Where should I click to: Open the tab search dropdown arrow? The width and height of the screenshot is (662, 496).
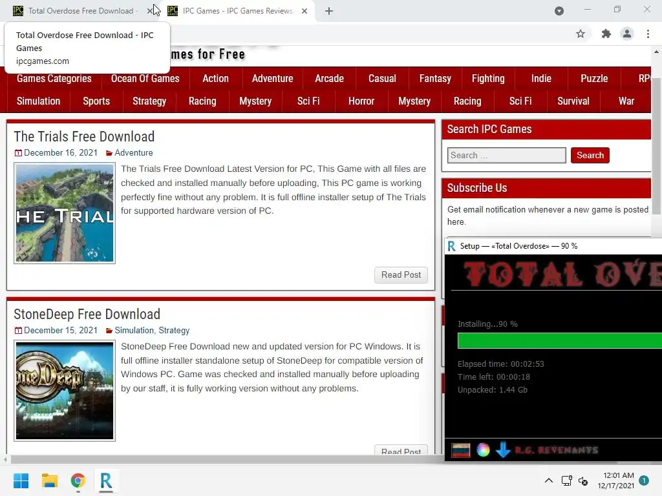click(559, 11)
